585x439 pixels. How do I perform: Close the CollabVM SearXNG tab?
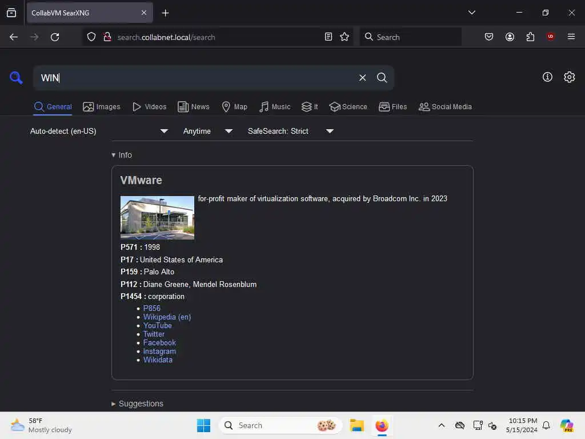tap(144, 13)
